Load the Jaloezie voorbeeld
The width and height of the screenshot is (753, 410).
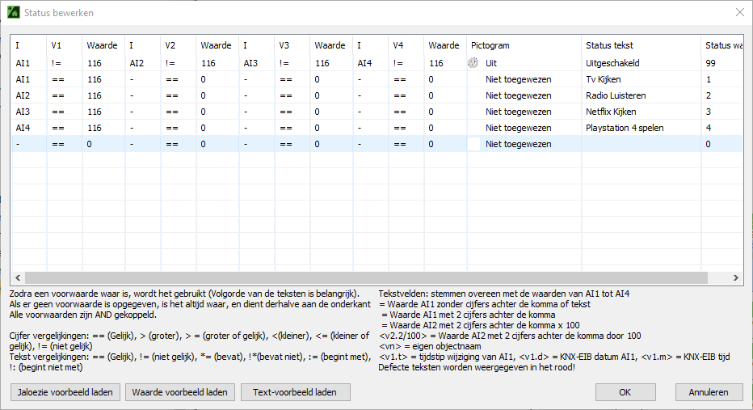[x=65, y=392]
